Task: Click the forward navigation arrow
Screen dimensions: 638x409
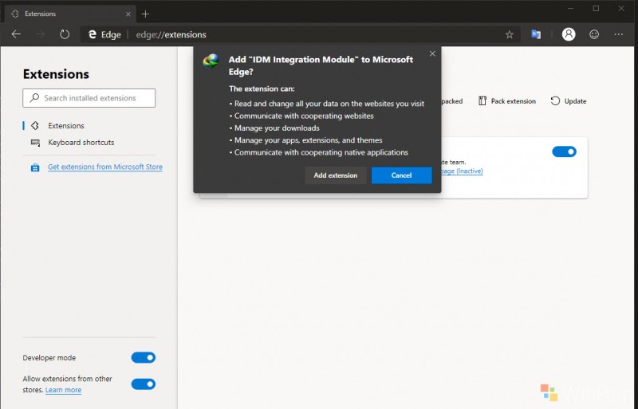Action: point(41,34)
